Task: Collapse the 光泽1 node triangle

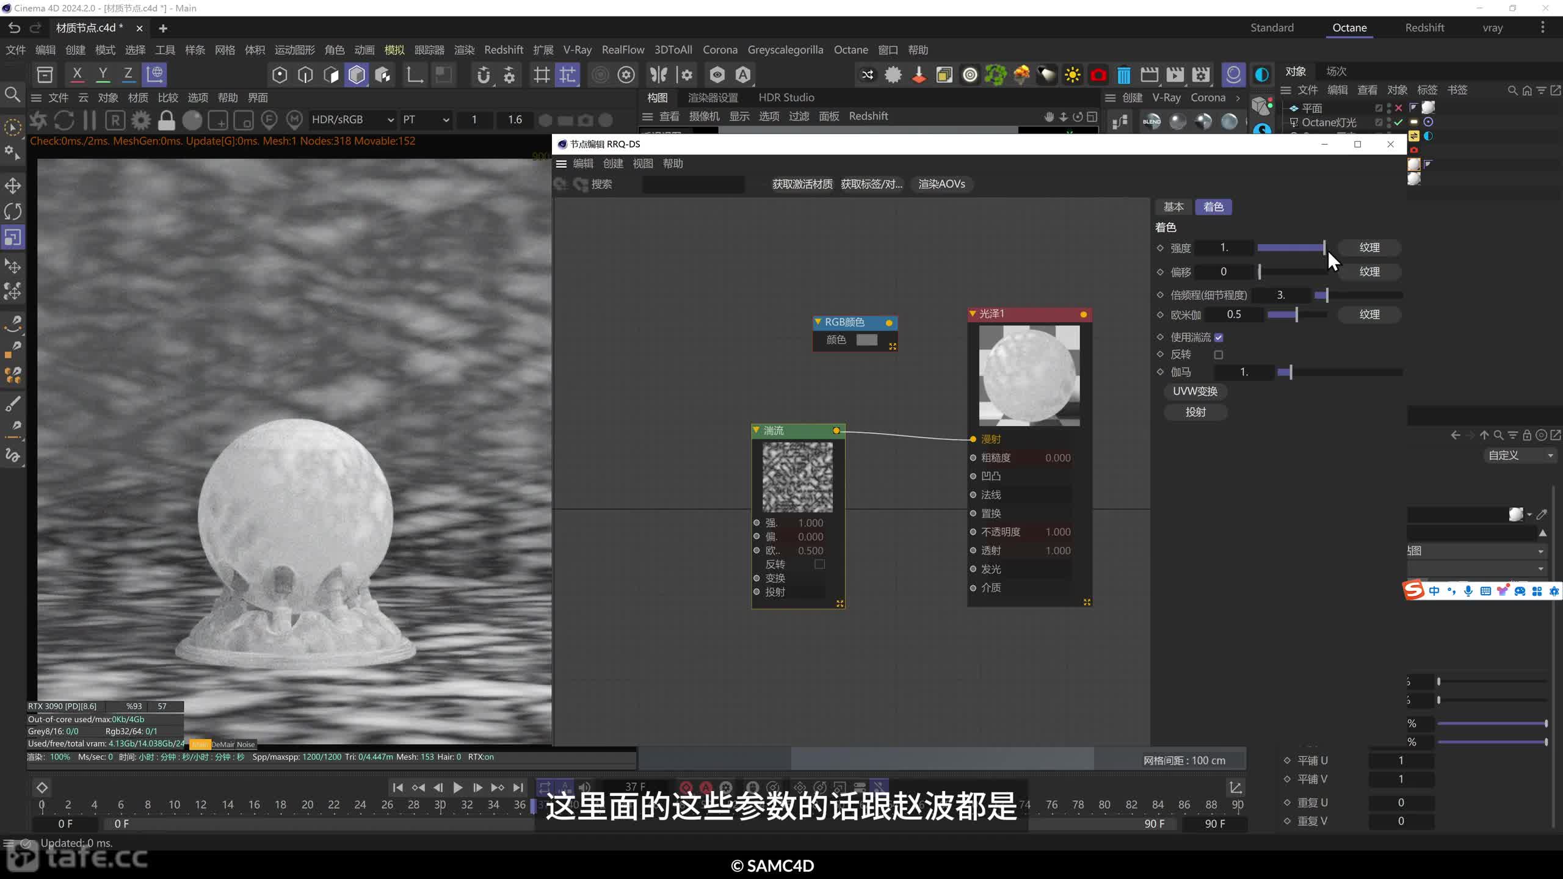Action: click(973, 314)
